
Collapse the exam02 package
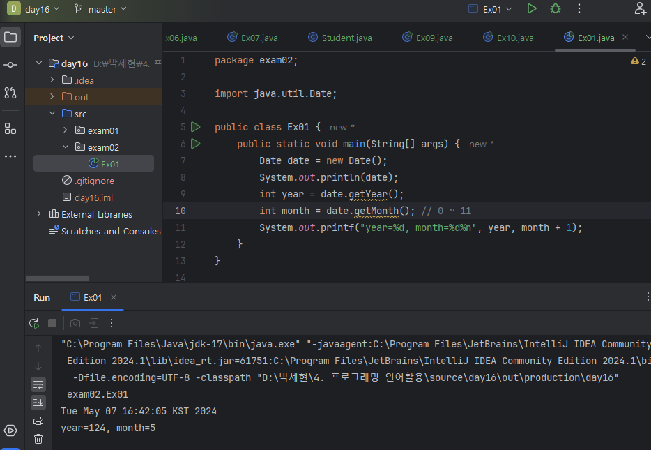66,147
